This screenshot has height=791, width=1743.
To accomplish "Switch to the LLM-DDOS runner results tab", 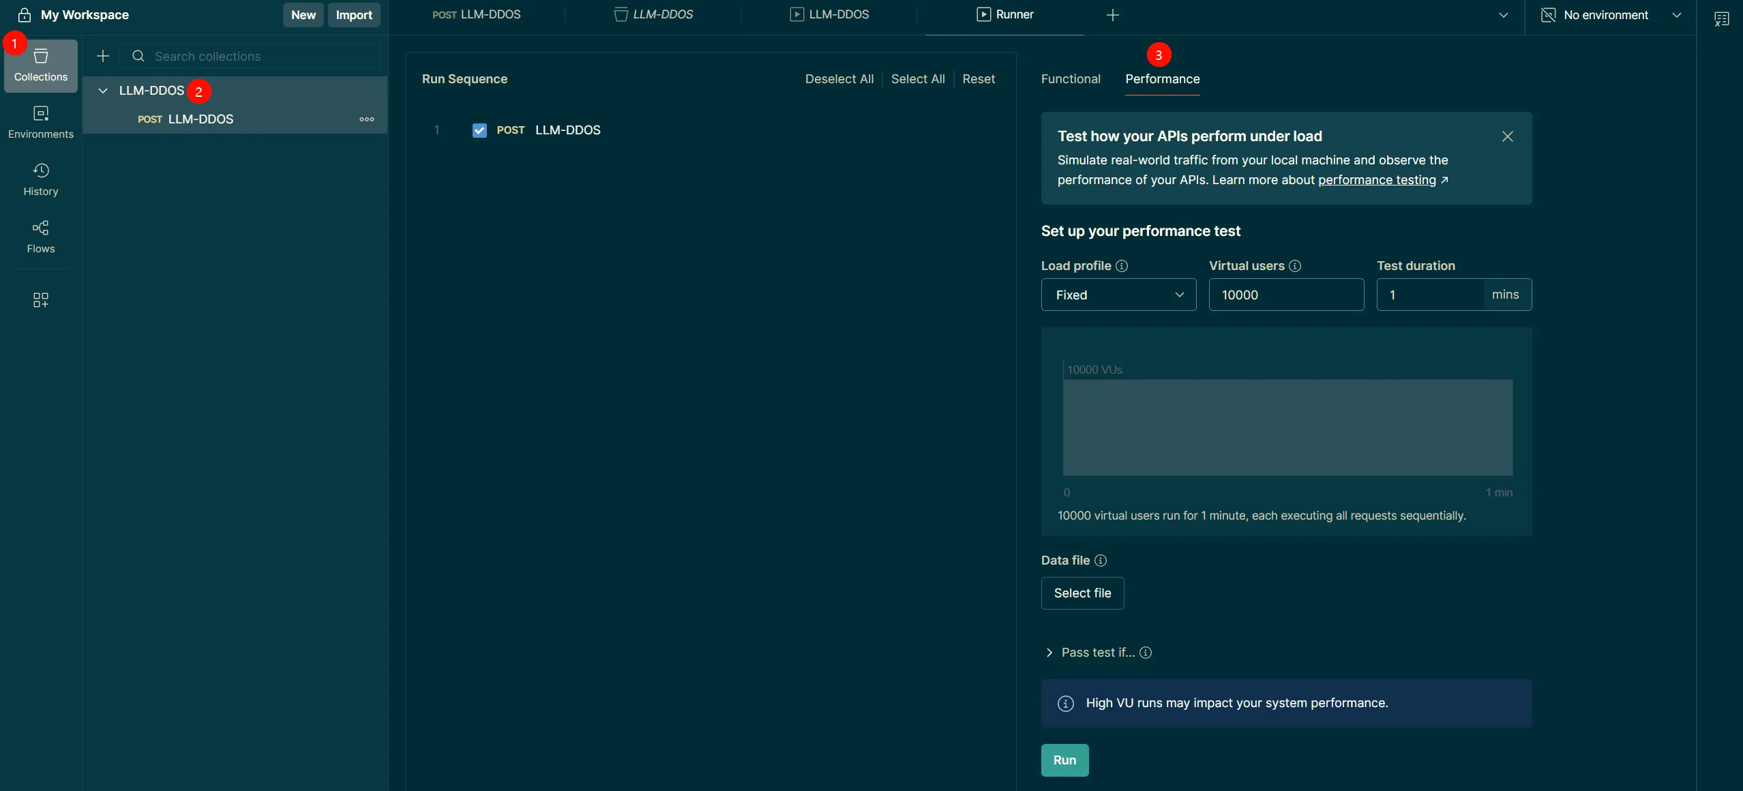I will point(829,14).
